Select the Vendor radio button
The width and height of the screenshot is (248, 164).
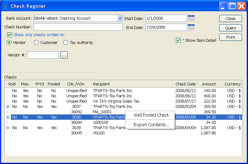(9, 42)
